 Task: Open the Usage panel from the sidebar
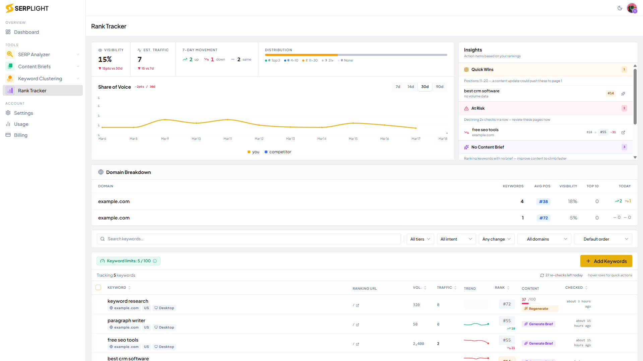22,124
